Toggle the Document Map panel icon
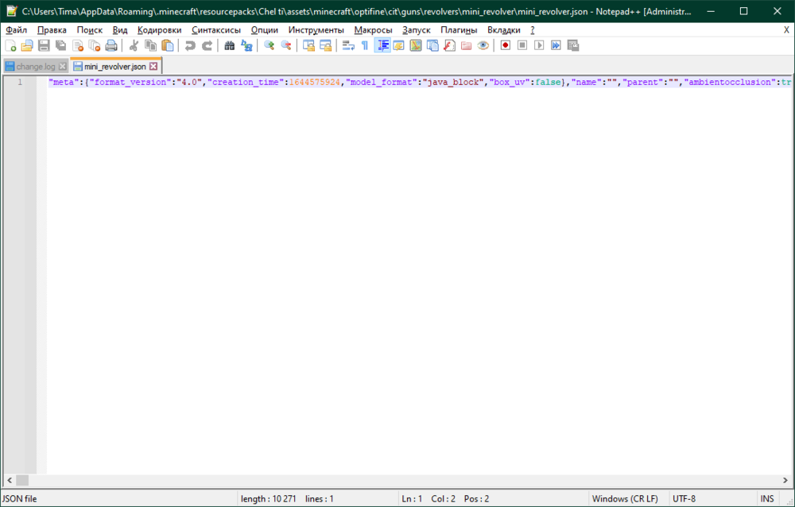 [416, 45]
